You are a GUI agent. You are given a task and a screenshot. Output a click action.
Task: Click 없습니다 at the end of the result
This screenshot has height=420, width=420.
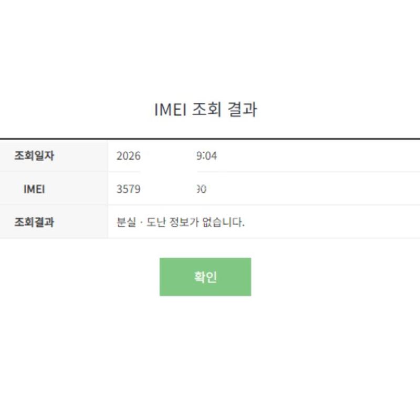point(223,223)
